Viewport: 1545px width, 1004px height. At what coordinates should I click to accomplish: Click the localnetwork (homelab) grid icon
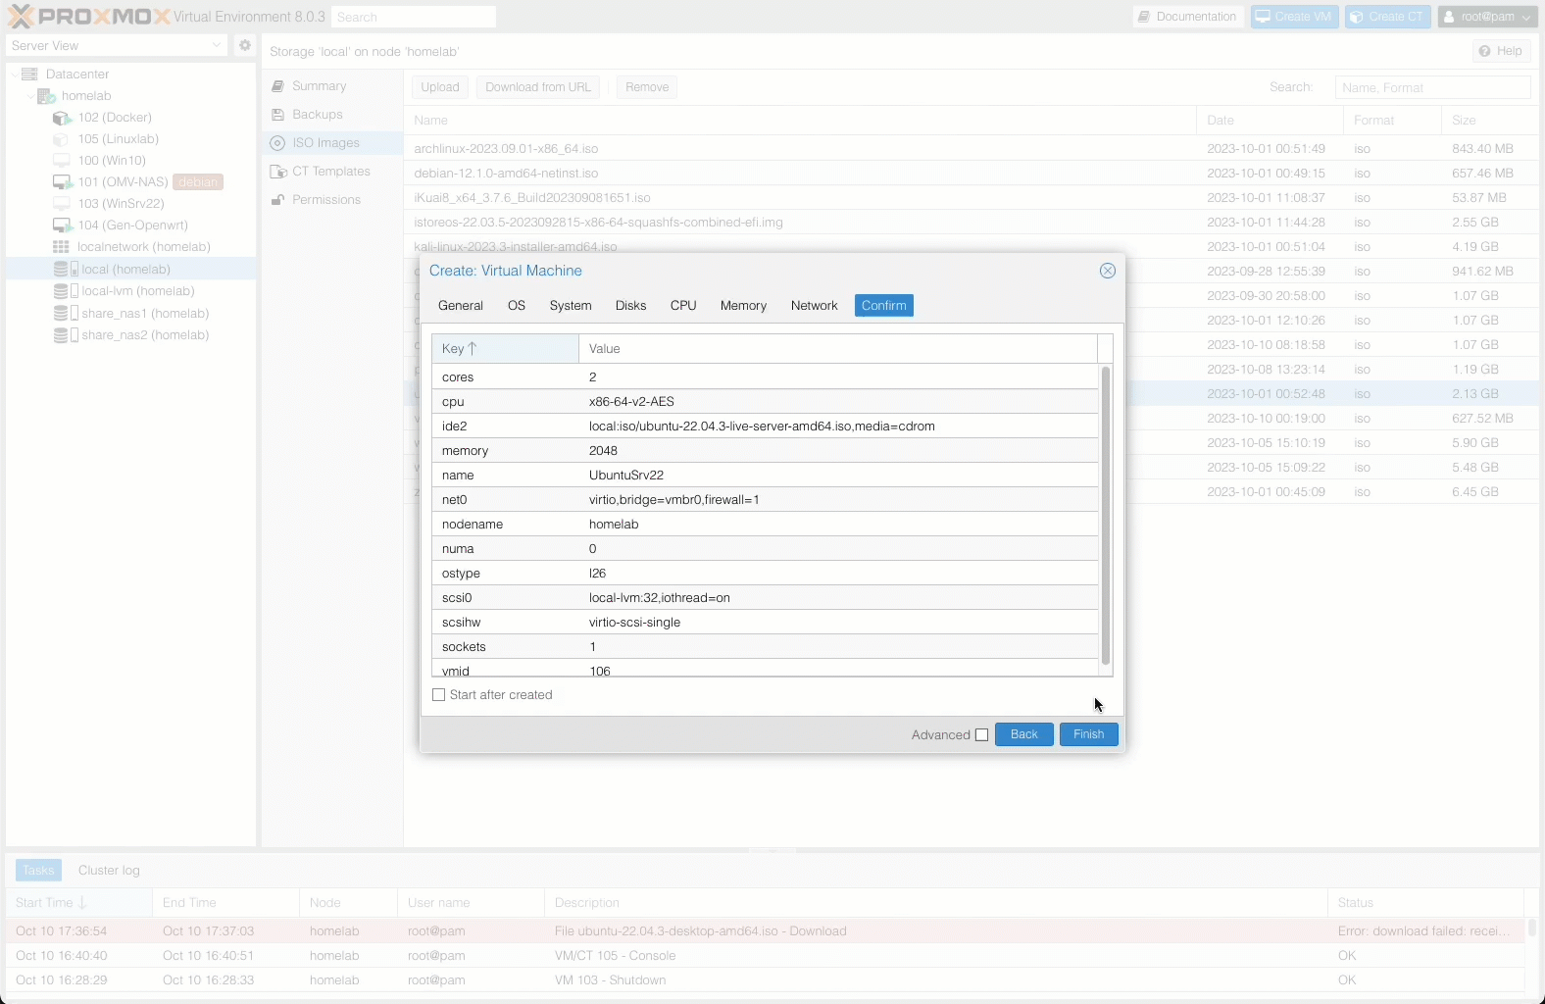click(x=61, y=247)
